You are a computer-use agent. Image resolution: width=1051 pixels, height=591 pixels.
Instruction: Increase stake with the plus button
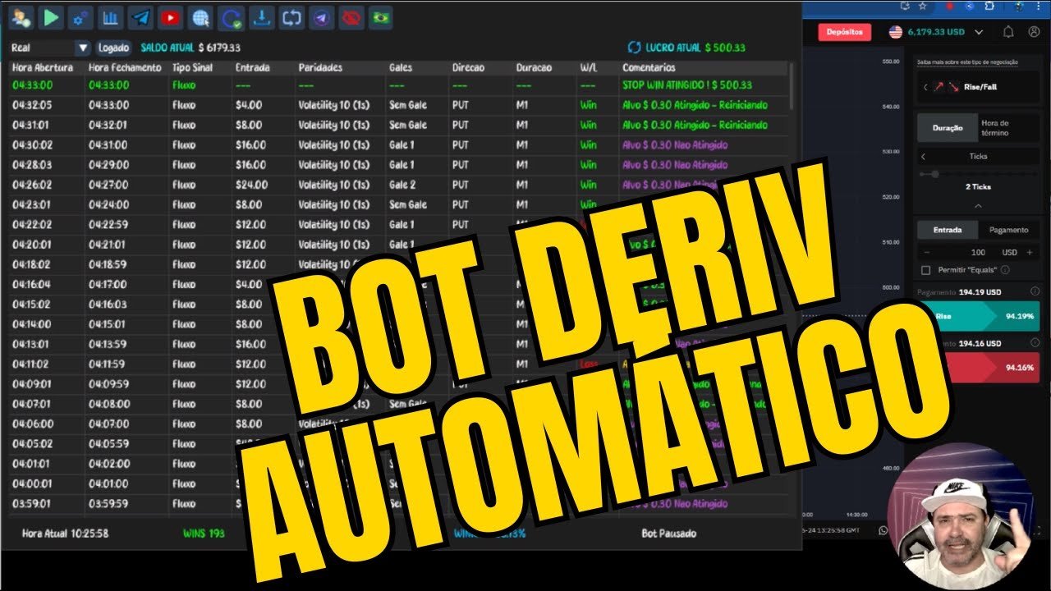tap(1030, 252)
